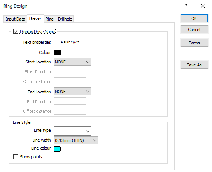212x172 pixels.
Task: Click the Cancel button
Action: coord(194,30)
